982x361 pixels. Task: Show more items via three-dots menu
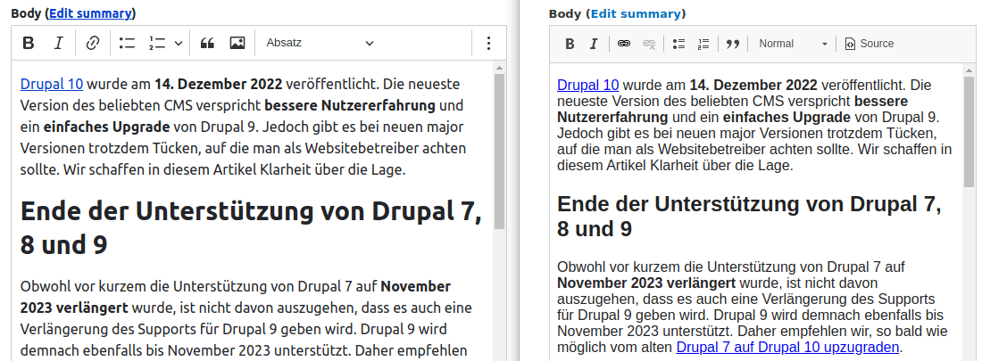click(488, 43)
